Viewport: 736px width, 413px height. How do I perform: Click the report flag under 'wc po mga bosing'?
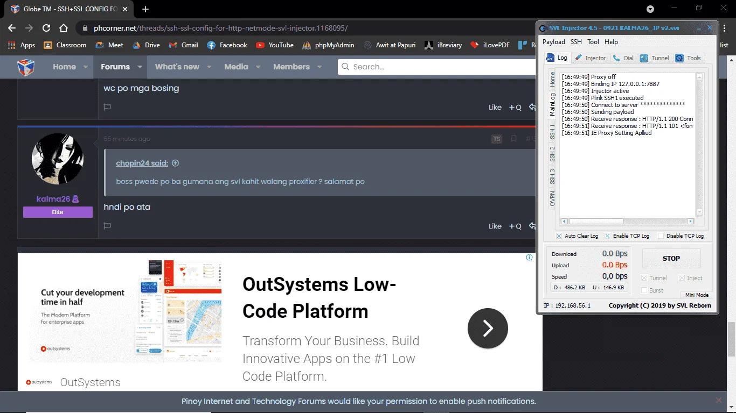[107, 107]
